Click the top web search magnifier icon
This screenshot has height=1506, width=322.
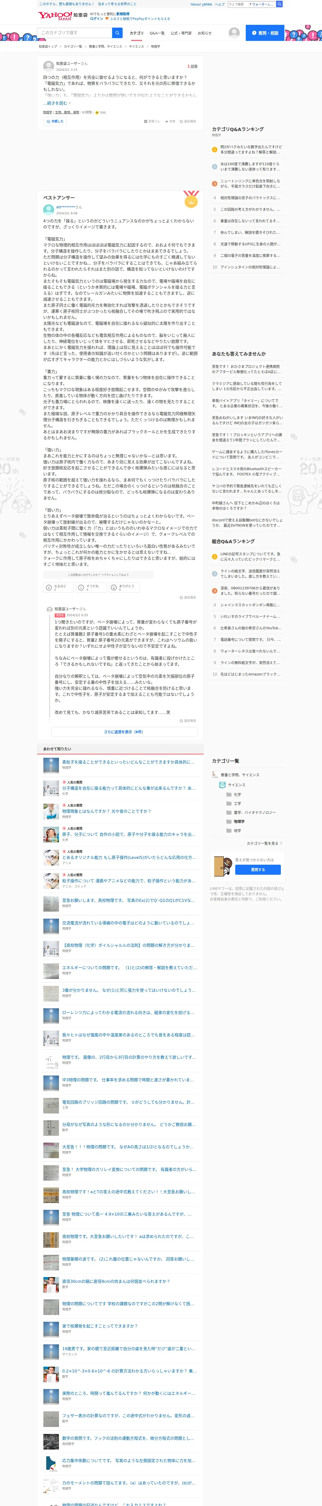coord(279,4)
